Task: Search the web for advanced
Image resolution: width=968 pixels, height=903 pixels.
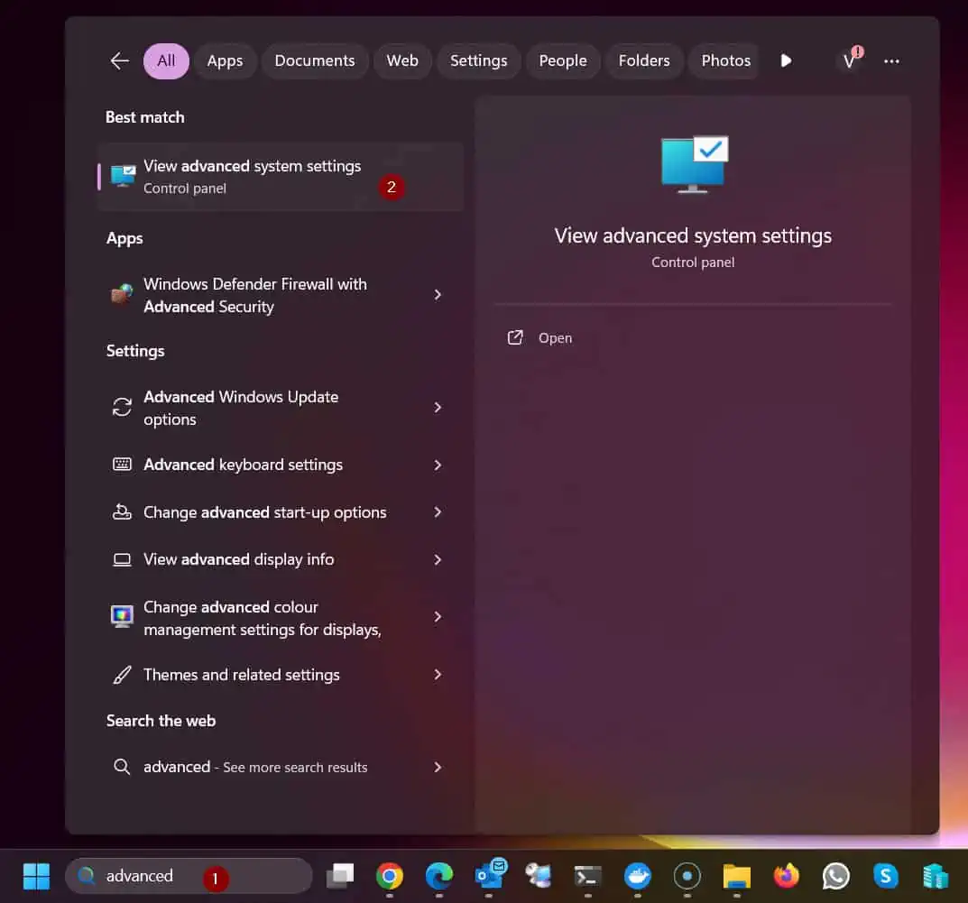Action: click(x=281, y=767)
